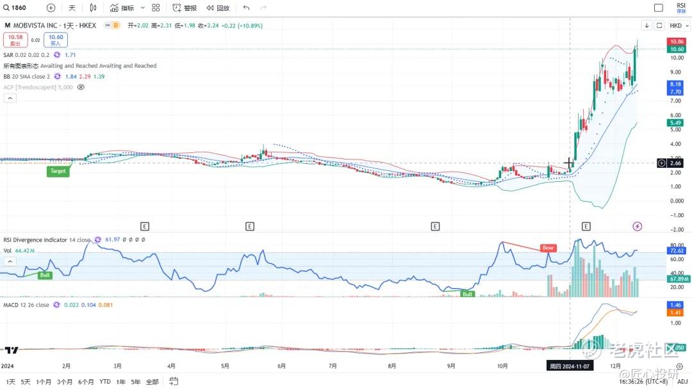Select the MACD 12 26 close legend

click(x=26, y=305)
